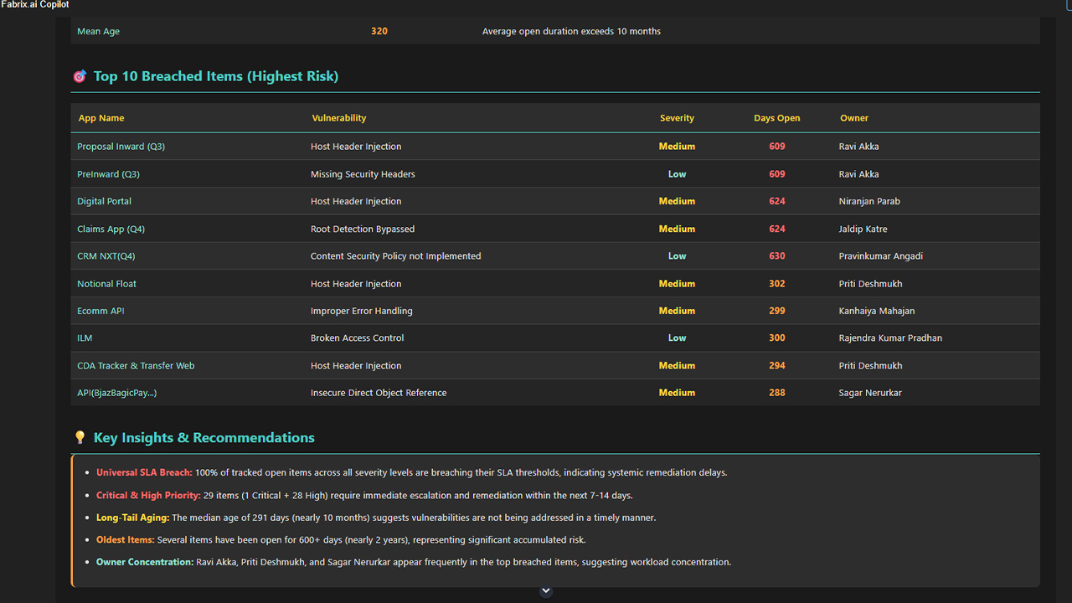Click the Universal SLA Breach insight label
The image size is (1072, 603).
(x=144, y=473)
